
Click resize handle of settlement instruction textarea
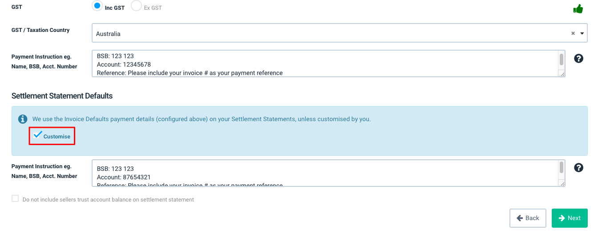[x=562, y=183]
